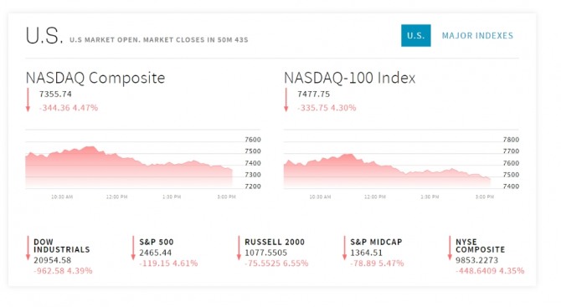Open the NYSE Composite index link
561x307 pixels.
click(x=480, y=246)
